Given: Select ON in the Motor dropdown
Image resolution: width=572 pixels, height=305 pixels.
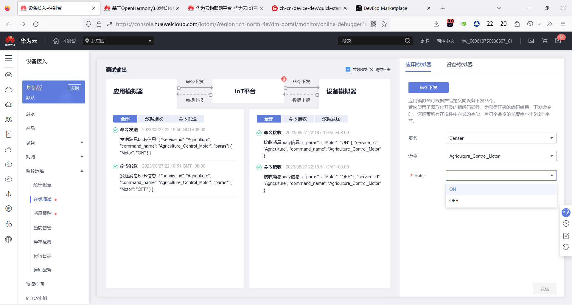Looking at the screenshot, I should tap(501, 189).
